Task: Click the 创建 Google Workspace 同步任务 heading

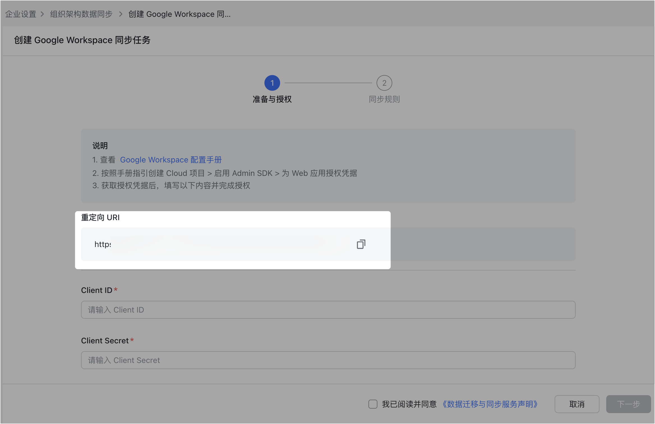Action: point(82,40)
